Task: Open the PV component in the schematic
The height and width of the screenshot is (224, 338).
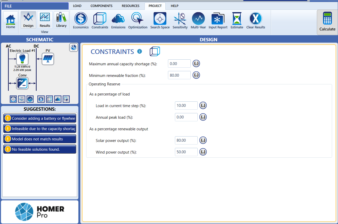Action: tap(48, 59)
